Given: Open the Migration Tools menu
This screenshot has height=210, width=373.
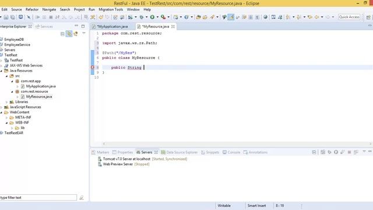Looking at the screenshot, I should tap(111, 9).
